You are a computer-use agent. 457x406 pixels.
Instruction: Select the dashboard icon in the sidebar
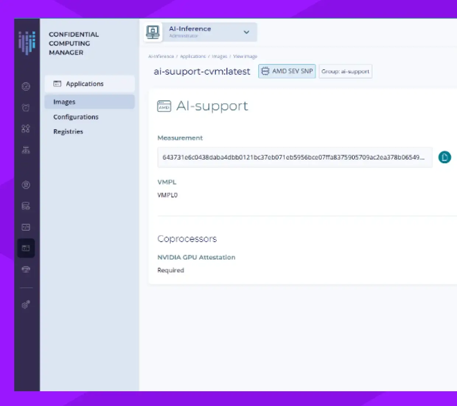[x=26, y=86]
